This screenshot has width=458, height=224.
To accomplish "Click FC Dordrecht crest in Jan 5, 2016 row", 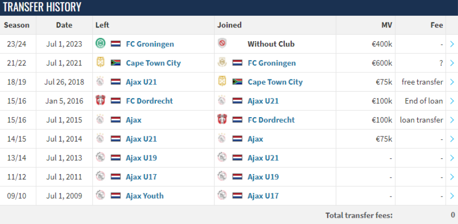I will [x=100, y=100].
